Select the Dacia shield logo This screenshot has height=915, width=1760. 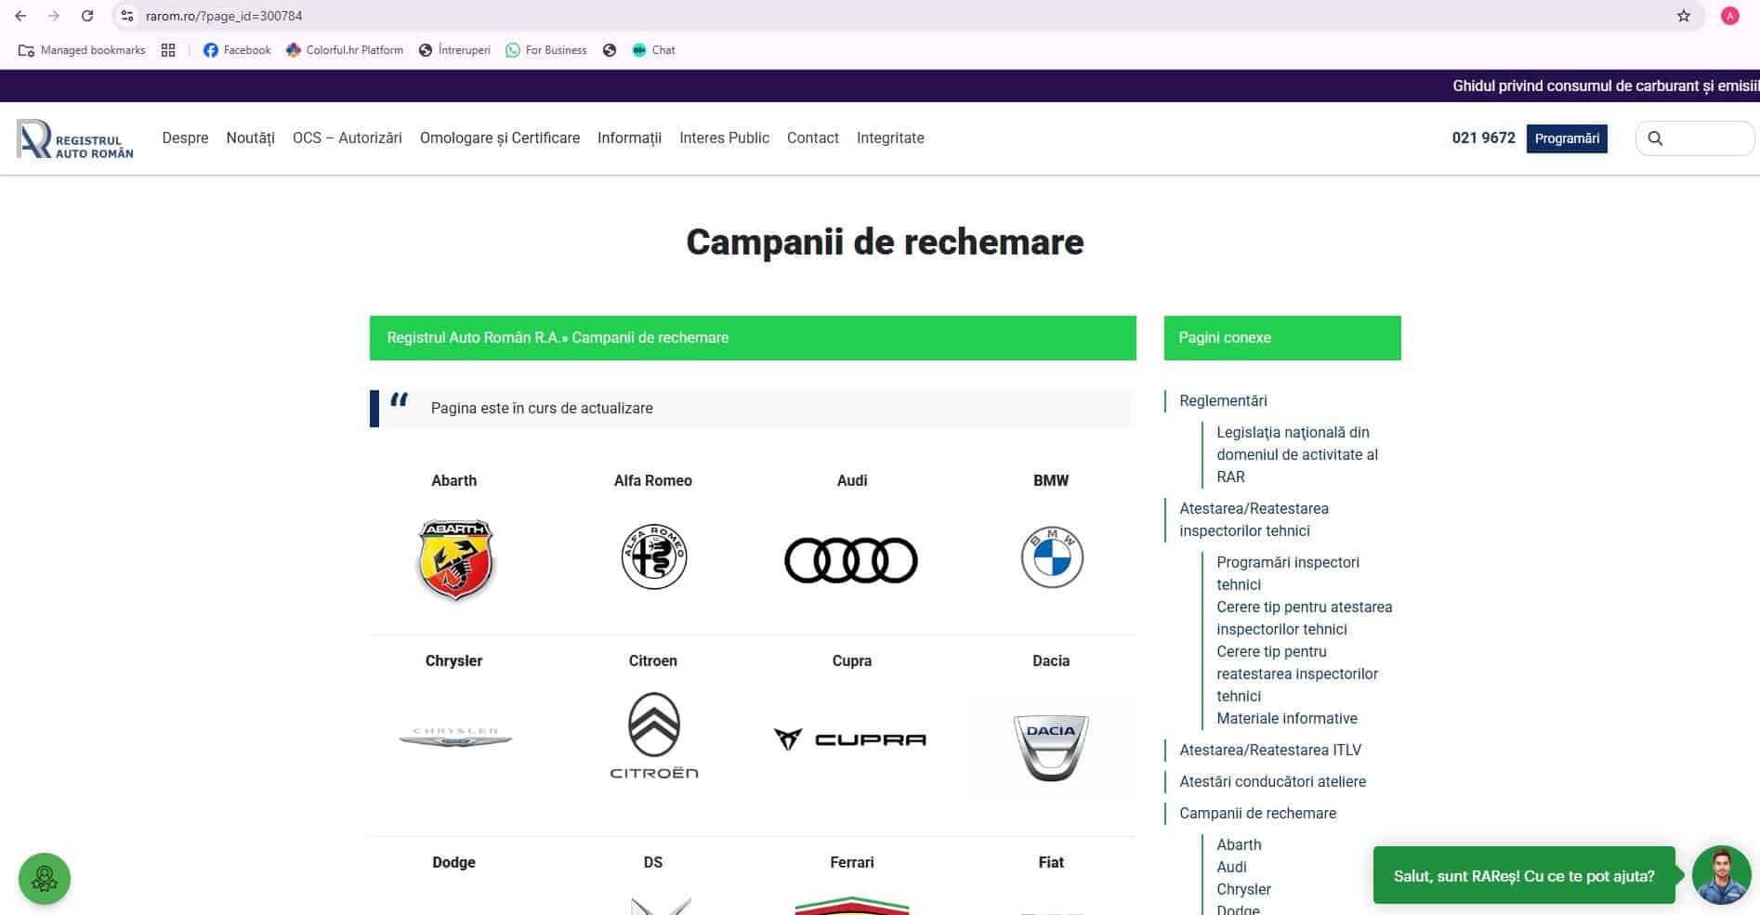pyautogui.click(x=1051, y=747)
